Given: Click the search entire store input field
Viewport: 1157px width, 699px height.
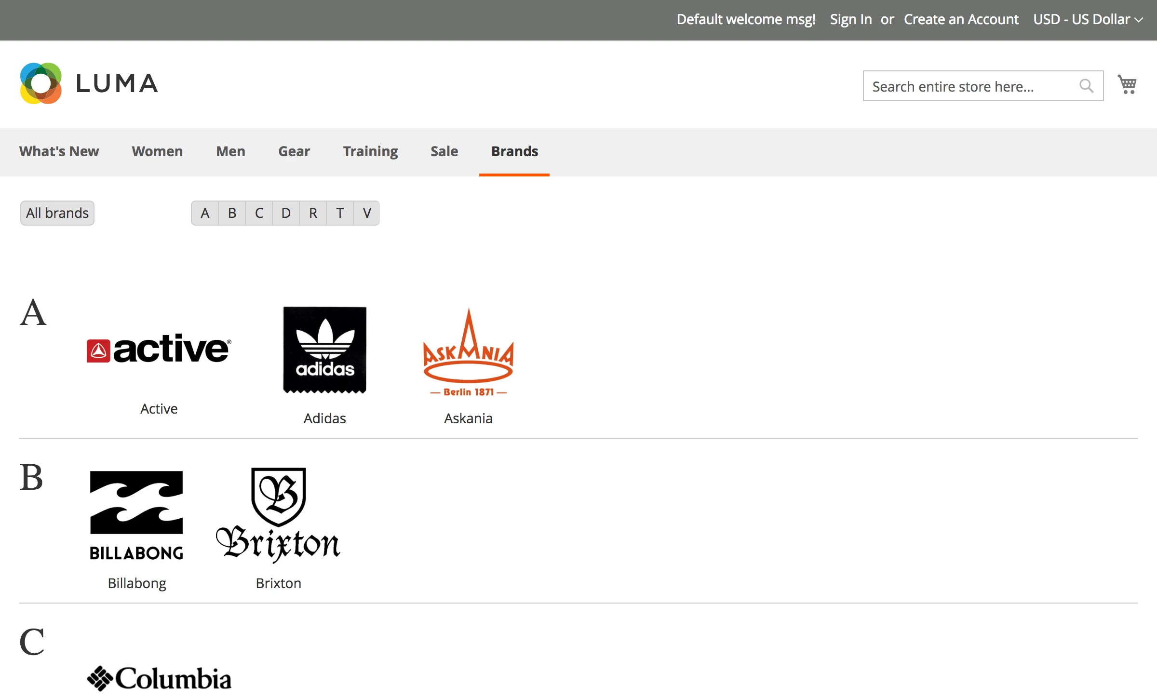Looking at the screenshot, I should coord(964,86).
